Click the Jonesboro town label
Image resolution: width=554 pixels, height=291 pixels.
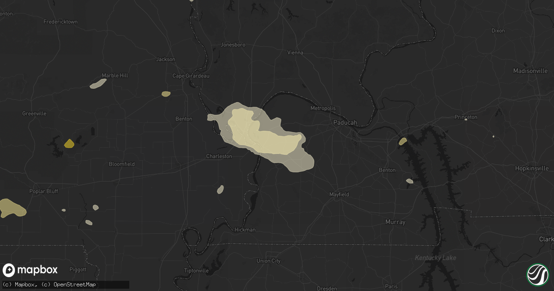tap(233, 45)
